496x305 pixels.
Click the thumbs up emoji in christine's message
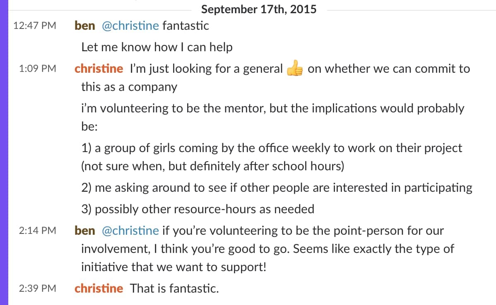294,68
